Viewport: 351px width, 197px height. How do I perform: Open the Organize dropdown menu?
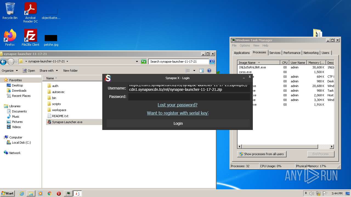[10, 71]
